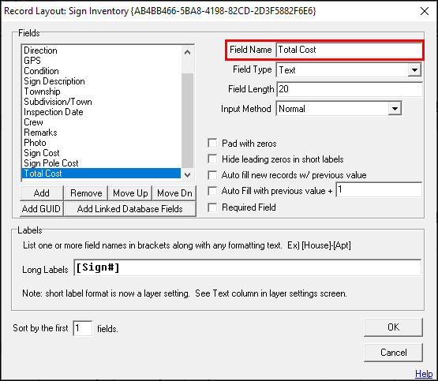Toggle Auto Fill with previous value + option
The width and height of the screenshot is (438, 381).
[212, 191]
